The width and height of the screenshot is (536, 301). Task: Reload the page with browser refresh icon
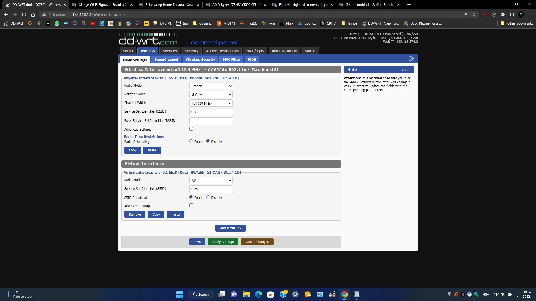point(24,14)
